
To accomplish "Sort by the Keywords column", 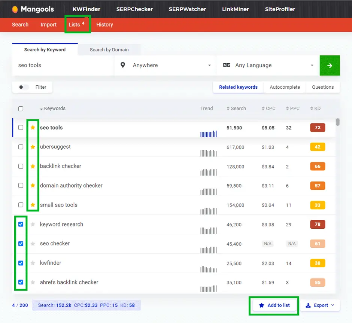I will click(53, 109).
